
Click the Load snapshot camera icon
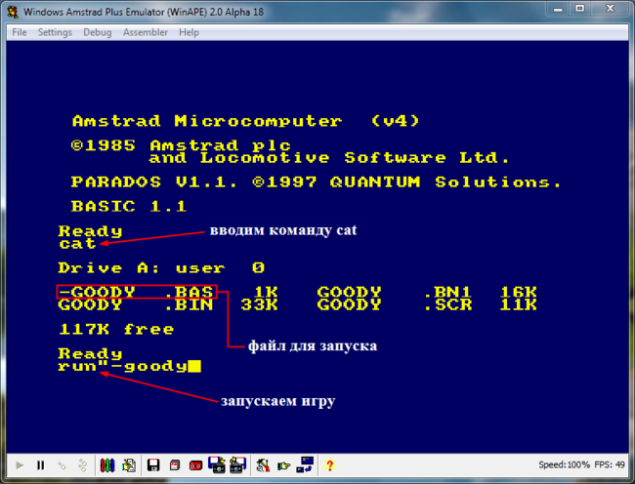(x=217, y=464)
